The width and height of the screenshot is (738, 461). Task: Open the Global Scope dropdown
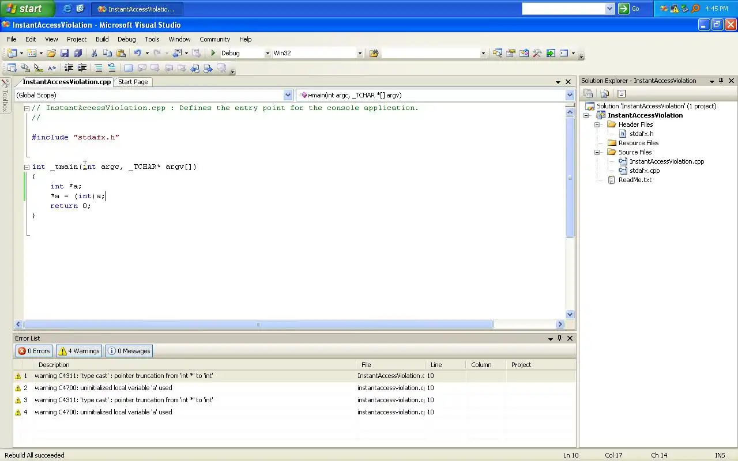tap(288, 95)
